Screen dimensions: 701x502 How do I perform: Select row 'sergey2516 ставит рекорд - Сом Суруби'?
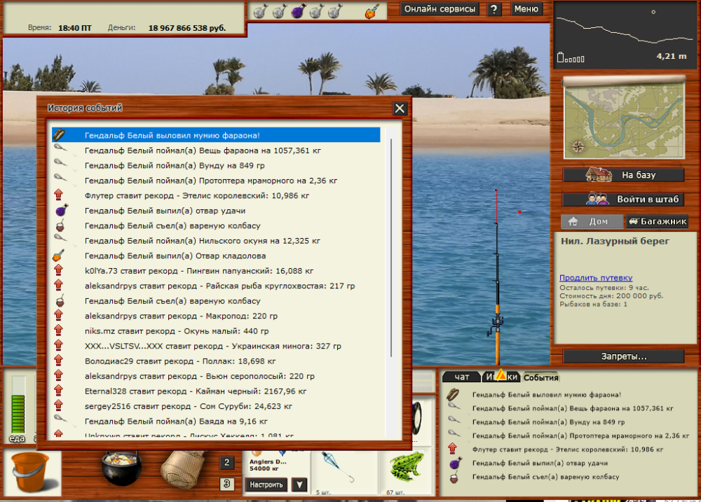[216, 406]
